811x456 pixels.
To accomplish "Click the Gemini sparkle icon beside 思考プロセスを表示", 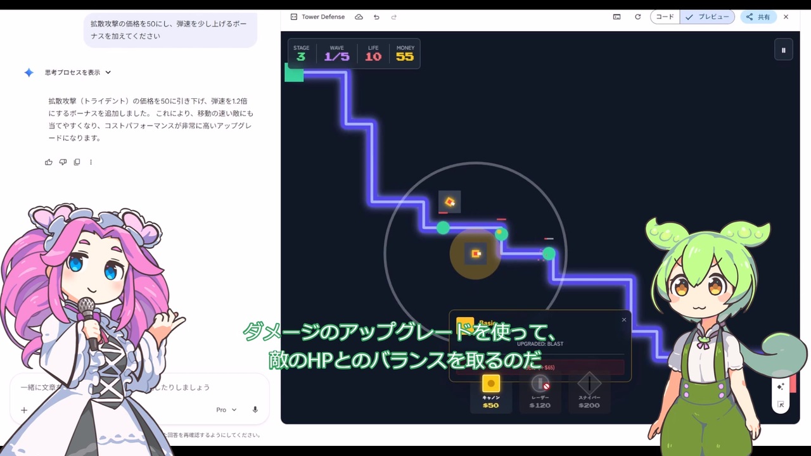I will click(x=29, y=73).
